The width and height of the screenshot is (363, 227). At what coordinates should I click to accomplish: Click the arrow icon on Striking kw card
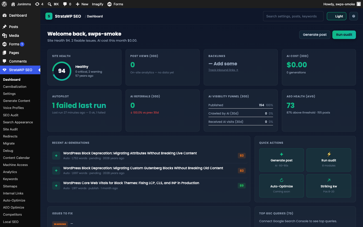click(x=329, y=180)
